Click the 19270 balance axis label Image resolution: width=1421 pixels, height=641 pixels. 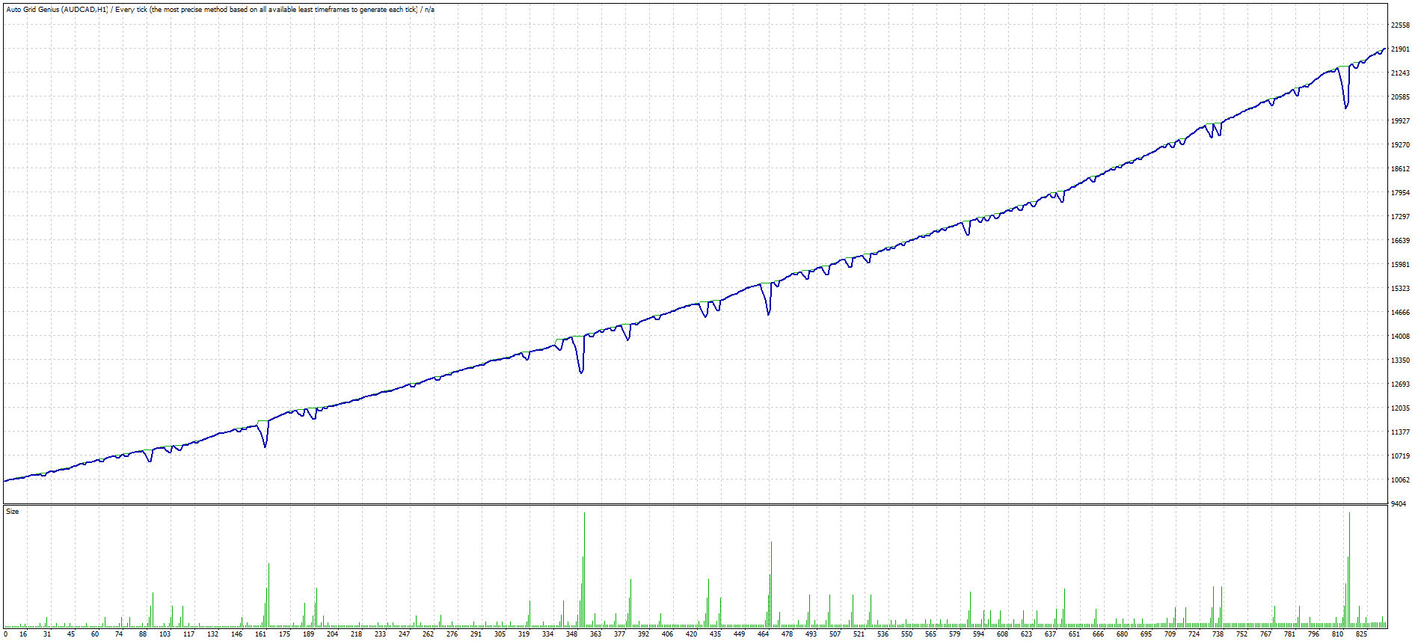coord(1400,145)
